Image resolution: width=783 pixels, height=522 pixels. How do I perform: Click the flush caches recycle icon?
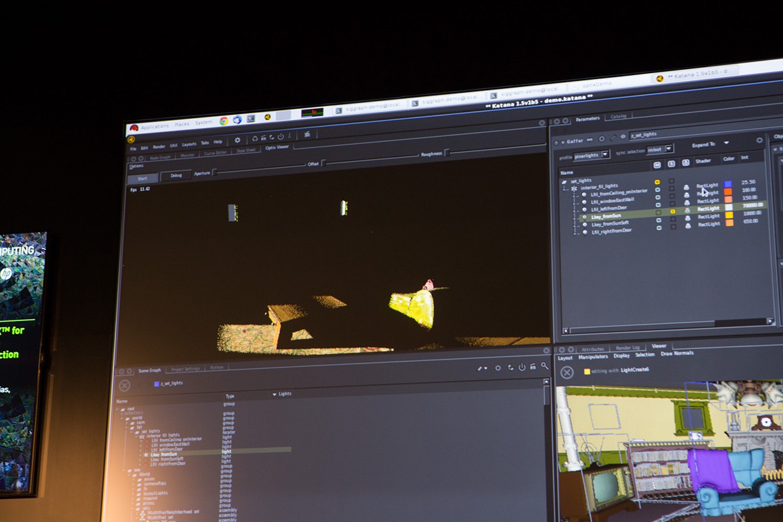tap(255, 138)
